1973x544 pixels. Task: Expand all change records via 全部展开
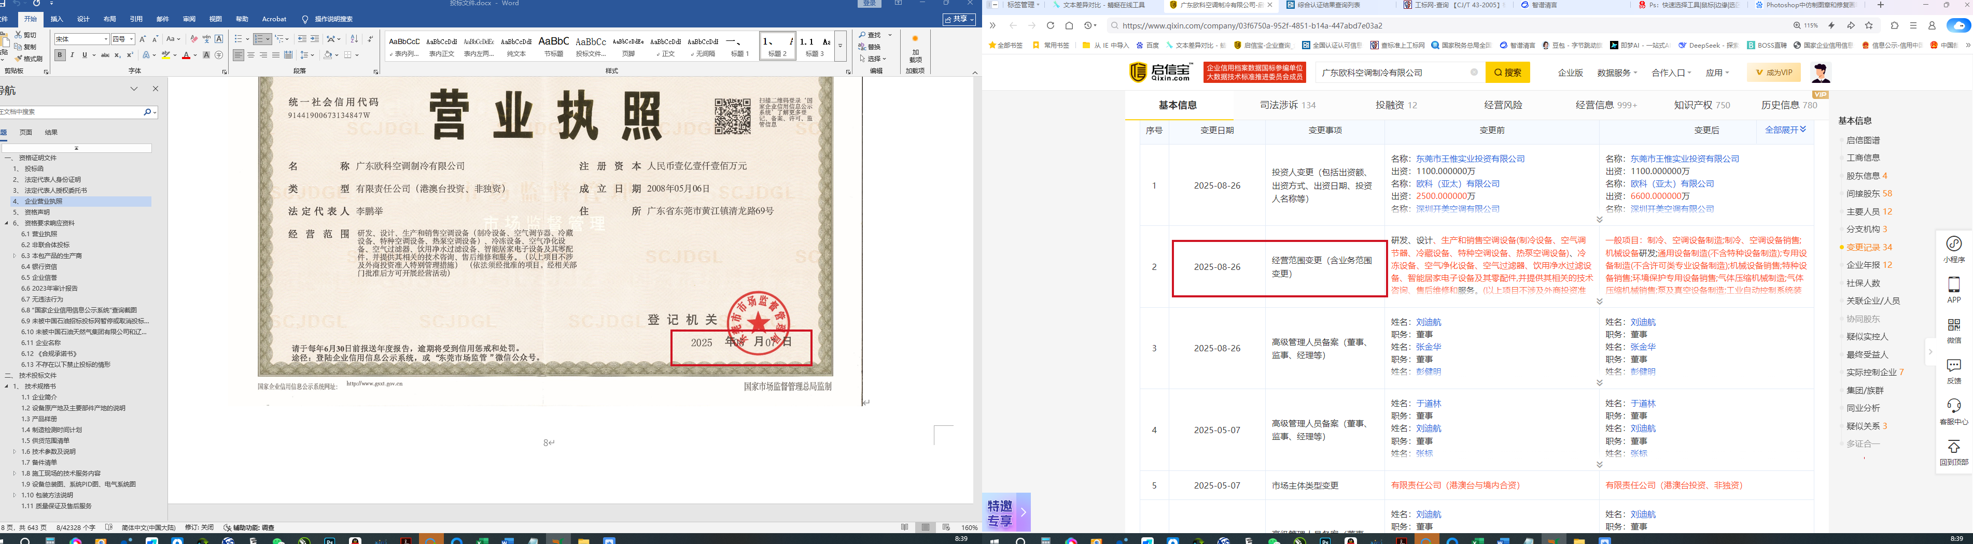click(1785, 130)
